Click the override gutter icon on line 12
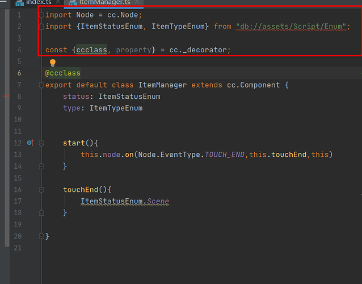This screenshot has height=284, width=362. click(30, 143)
